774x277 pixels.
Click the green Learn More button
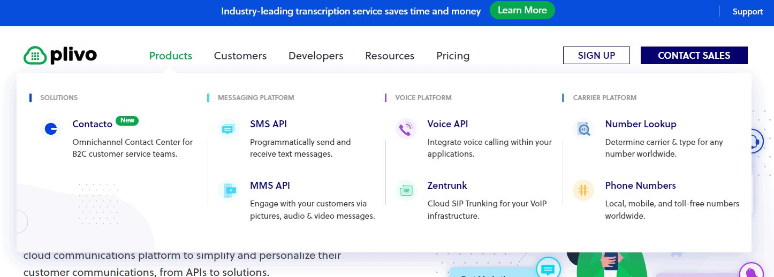coord(522,11)
